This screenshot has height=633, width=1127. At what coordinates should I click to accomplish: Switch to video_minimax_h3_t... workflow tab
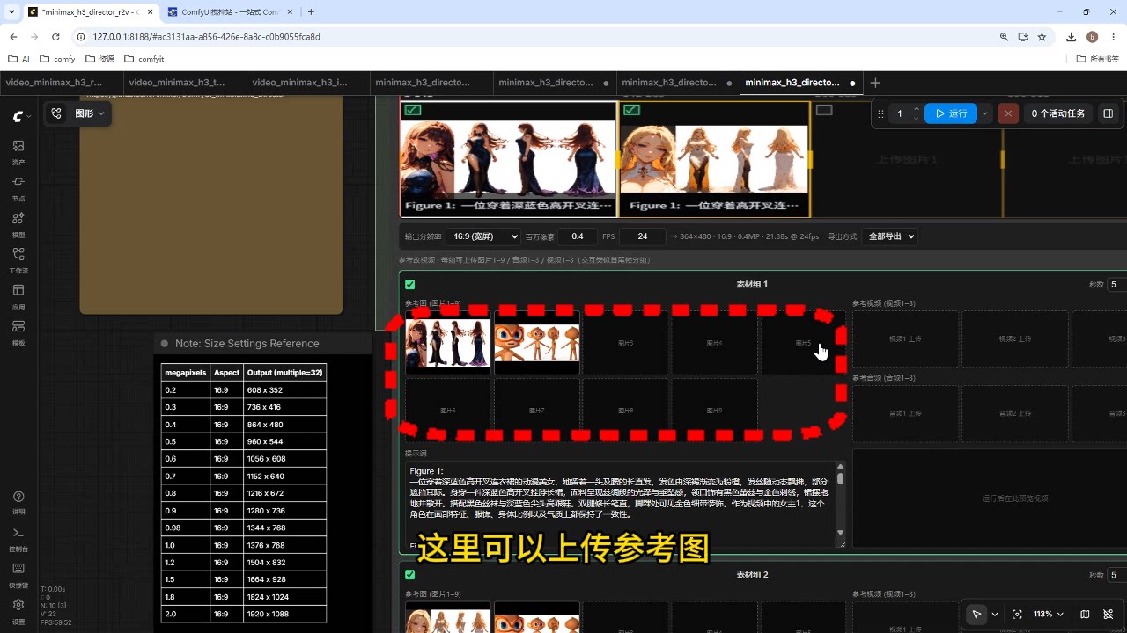pos(184,83)
